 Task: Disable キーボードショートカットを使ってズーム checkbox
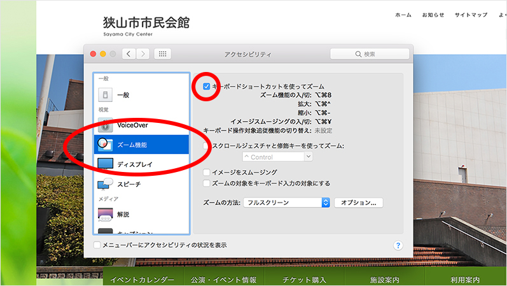point(207,86)
